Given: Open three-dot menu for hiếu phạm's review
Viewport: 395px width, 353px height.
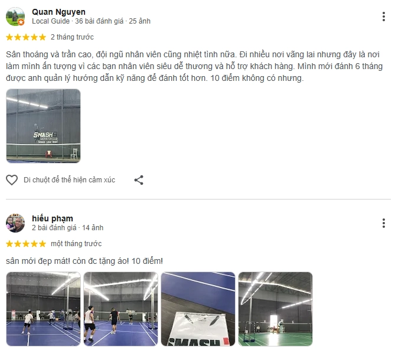Looking at the screenshot, I should click(x=383, y=223).
